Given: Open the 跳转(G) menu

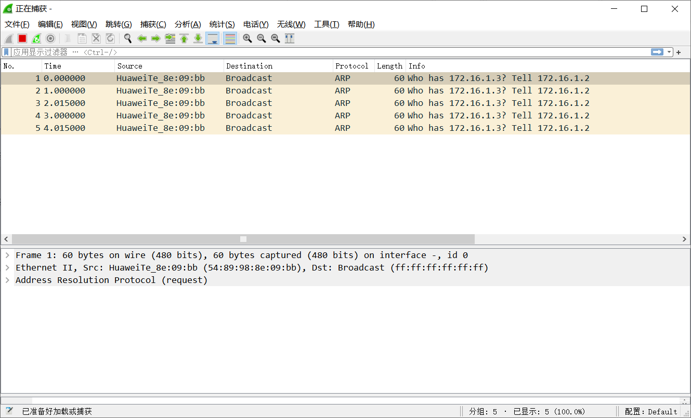Looking at the screenshot, I should click(x=119, y=24).
